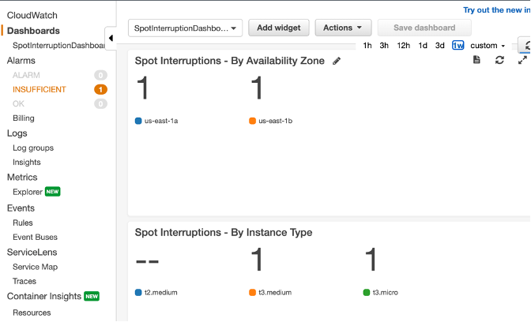Open the widget document icon
The width and height of the screenshot is (531, 322).
click(x=476, y=60)
